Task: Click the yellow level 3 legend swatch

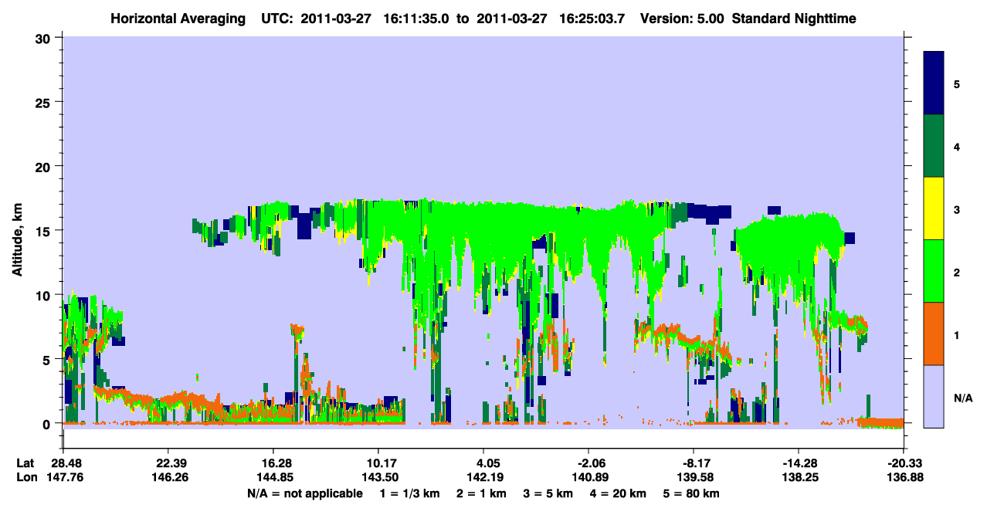Action: (x=934, y=208)
